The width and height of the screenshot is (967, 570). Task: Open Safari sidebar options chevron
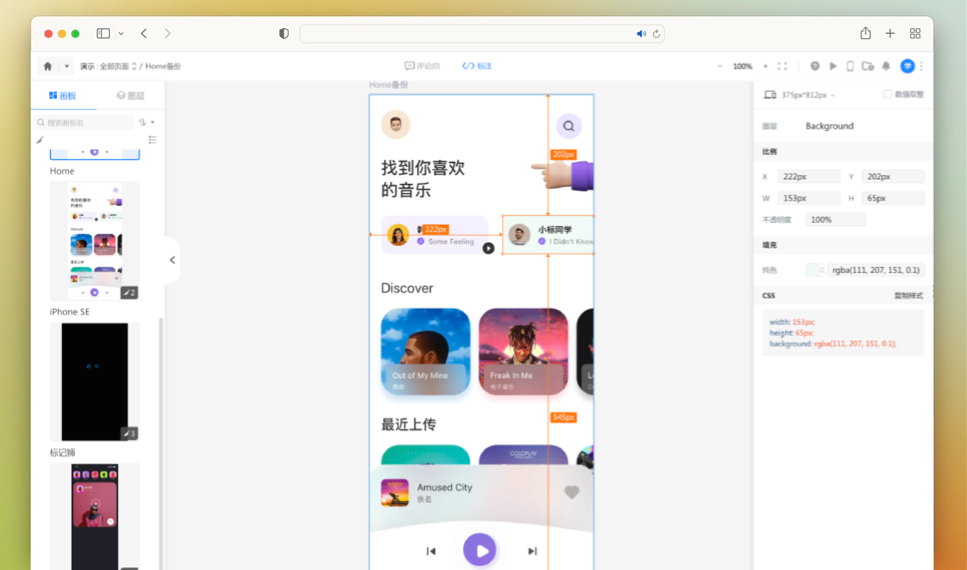coord(121,33)
